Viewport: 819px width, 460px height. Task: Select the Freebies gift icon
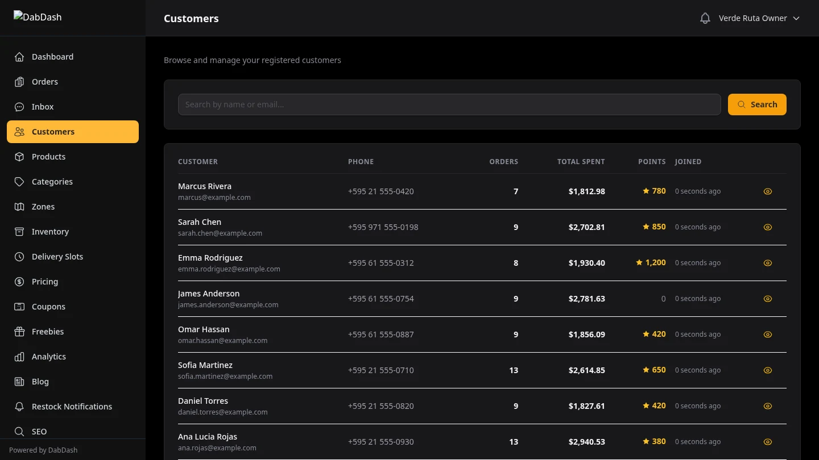19,332
